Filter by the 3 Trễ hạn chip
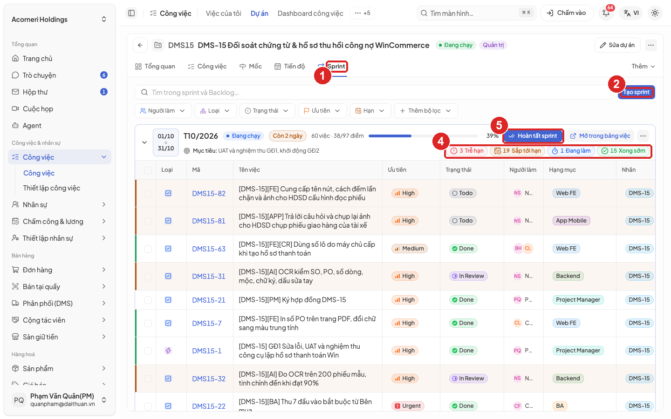671x419 pixels. tap(467, 151)
